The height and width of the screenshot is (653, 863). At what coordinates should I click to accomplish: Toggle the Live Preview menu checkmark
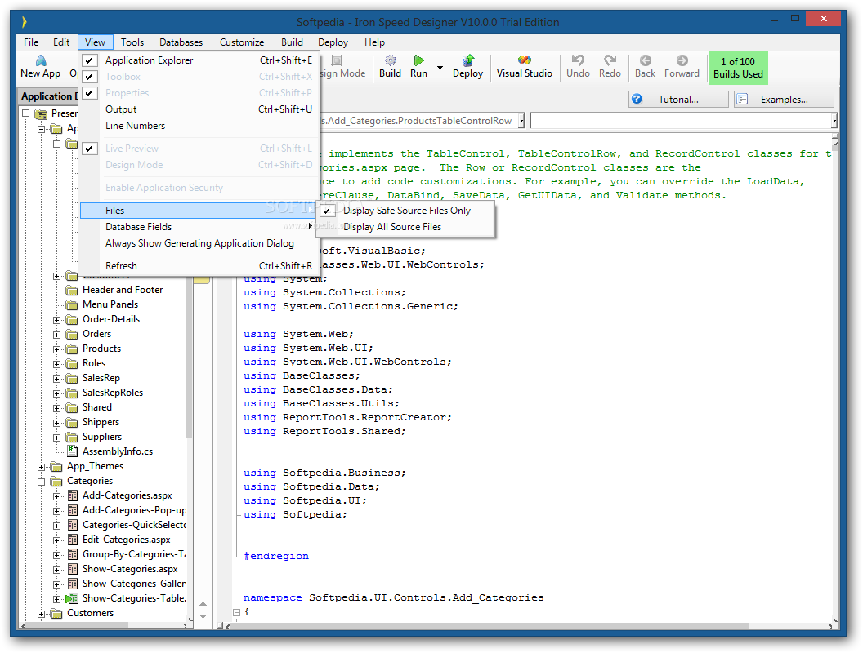90,149
